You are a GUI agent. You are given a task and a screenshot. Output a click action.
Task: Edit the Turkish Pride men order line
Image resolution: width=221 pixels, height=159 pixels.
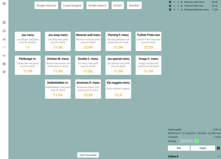pyautogui.click(x=170, y=6)
